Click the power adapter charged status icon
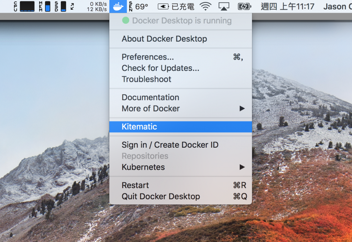The height and width of the screenshot is (242, 352). [176, 7]
